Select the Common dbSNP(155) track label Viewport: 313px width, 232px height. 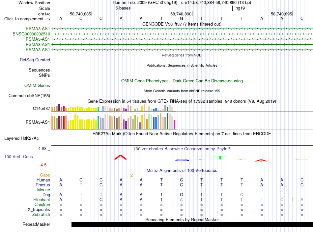coord(29,95)
